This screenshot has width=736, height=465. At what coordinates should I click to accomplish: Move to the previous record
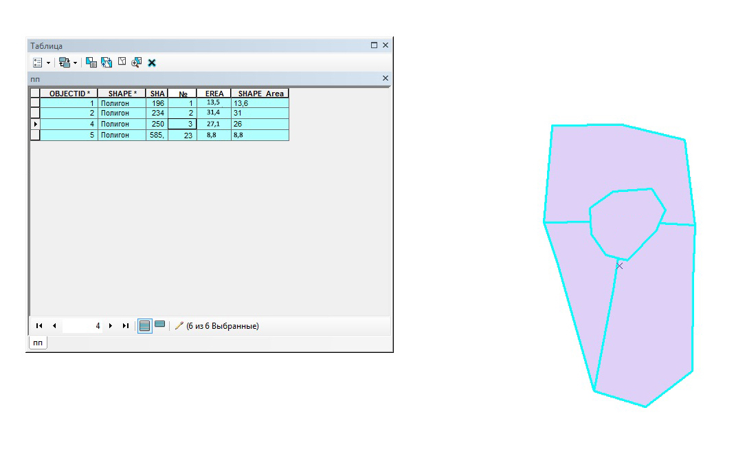tap(54, 325)
